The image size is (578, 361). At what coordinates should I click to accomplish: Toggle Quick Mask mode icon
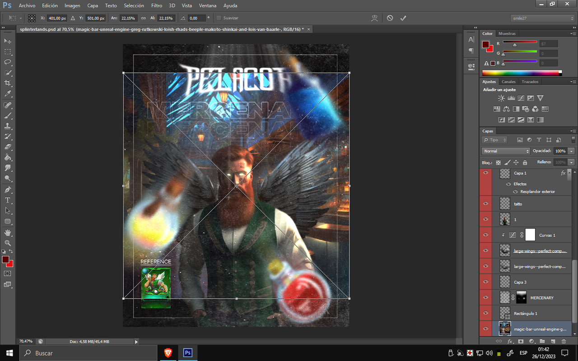point(8,273)
